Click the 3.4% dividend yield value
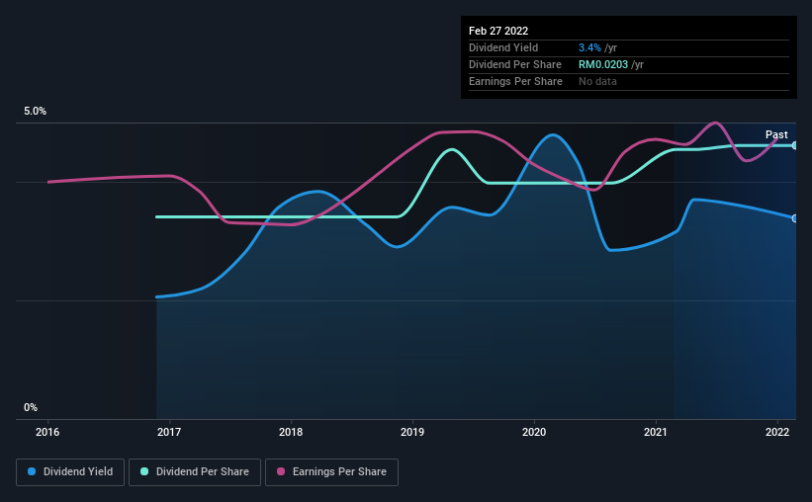 point(589,47)
